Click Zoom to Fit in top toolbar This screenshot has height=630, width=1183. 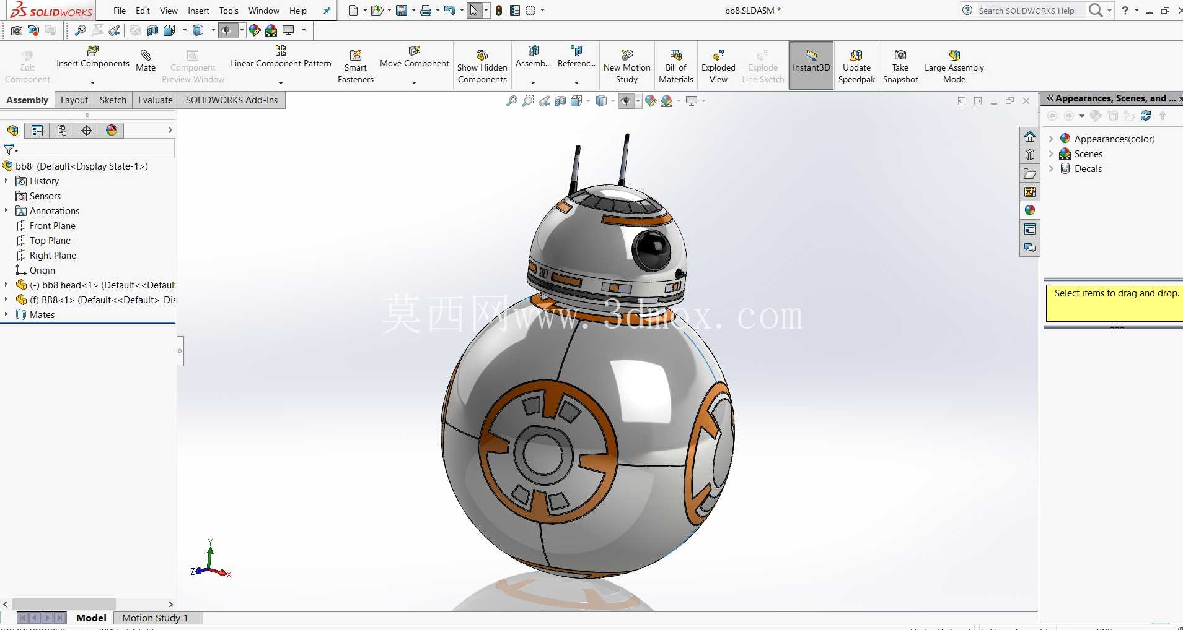(80, 30)
